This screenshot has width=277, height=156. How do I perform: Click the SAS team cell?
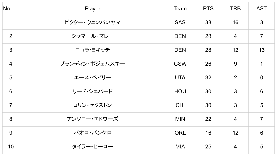tap(180, 22)
